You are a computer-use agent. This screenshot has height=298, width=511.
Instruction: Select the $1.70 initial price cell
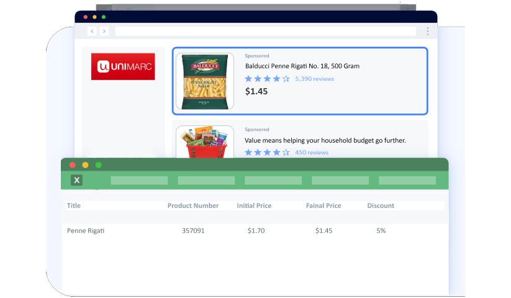point(256,230)
